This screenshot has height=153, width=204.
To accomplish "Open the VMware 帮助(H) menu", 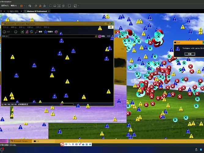I will pyautogui.click(x=14, y=6).
